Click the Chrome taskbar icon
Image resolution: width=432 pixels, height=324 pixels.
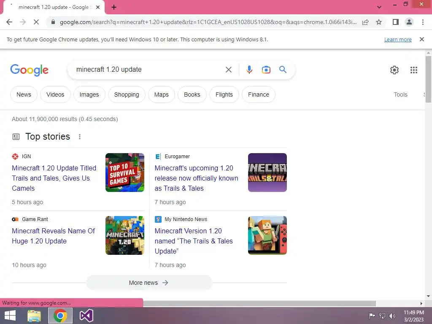(60, 316)
